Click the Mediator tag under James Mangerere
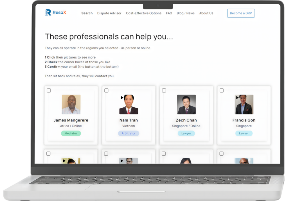Screen dimensions: 288x201 [x=71, y=134]
